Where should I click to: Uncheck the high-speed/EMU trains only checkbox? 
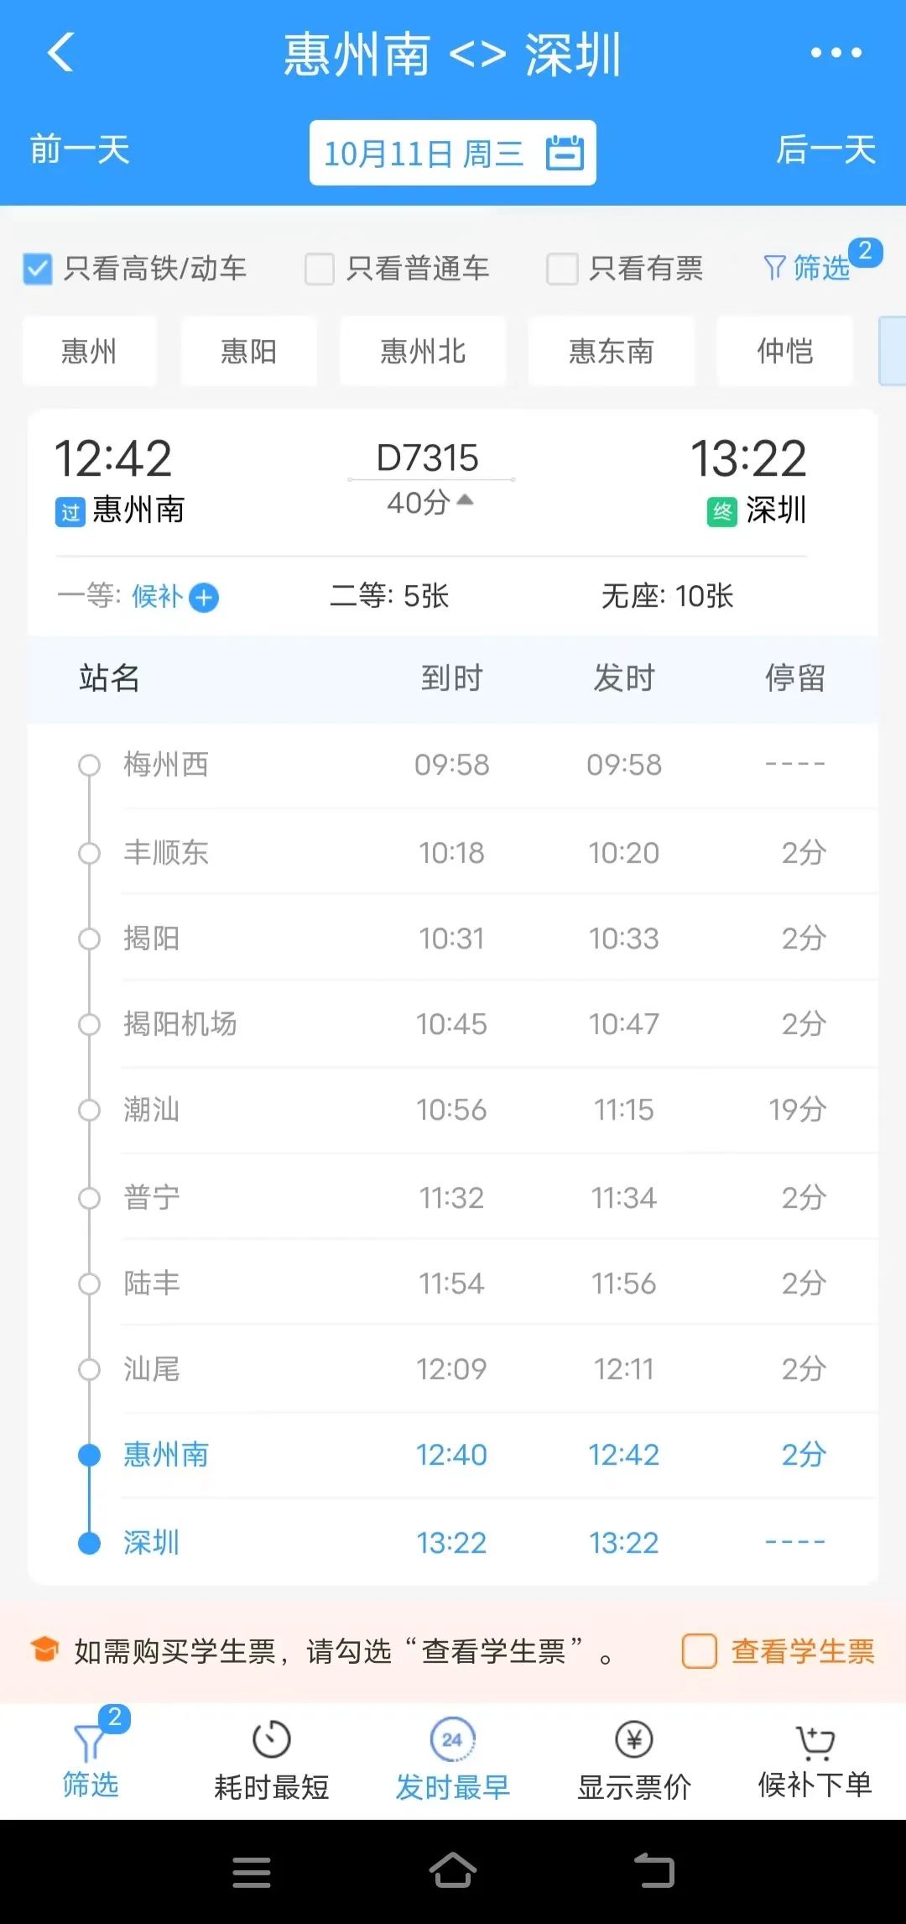pyautogui.click(x=38, y=269)
